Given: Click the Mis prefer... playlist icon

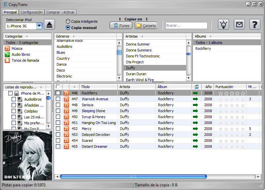Looking at the screenshot, I should coord(20,123).
